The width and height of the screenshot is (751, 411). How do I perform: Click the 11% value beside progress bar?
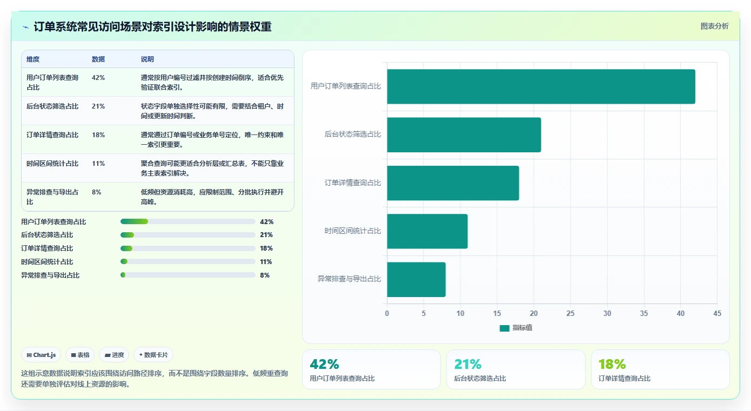point(266,262)
